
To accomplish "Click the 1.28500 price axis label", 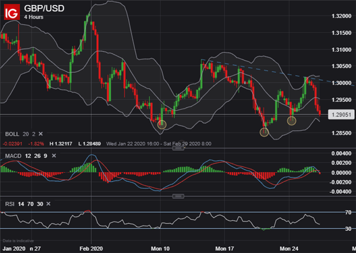I will pyautogui.click(x=341, y=133).
